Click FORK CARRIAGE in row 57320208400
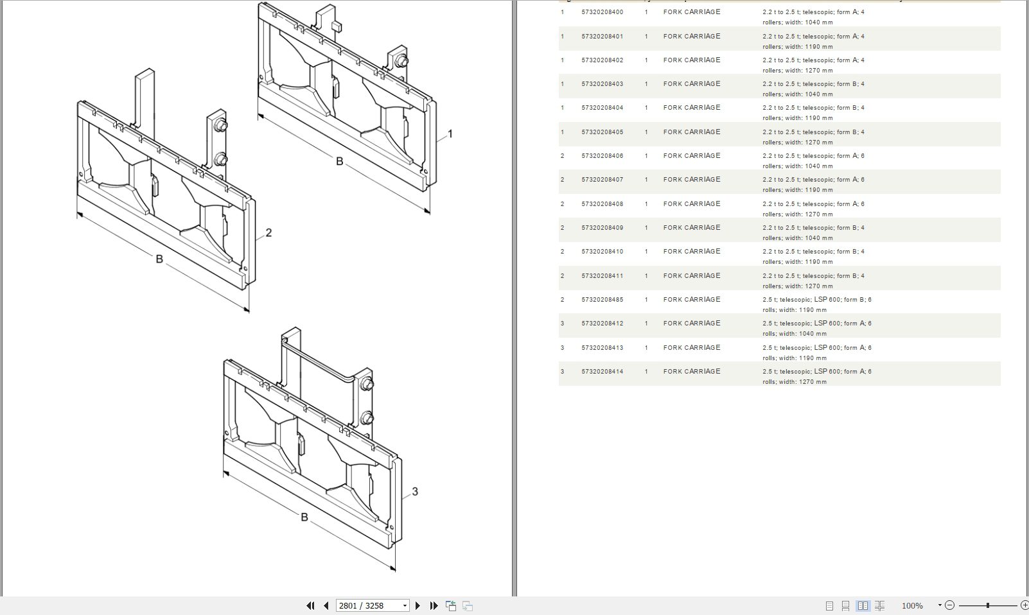 (x=692, y=12)
